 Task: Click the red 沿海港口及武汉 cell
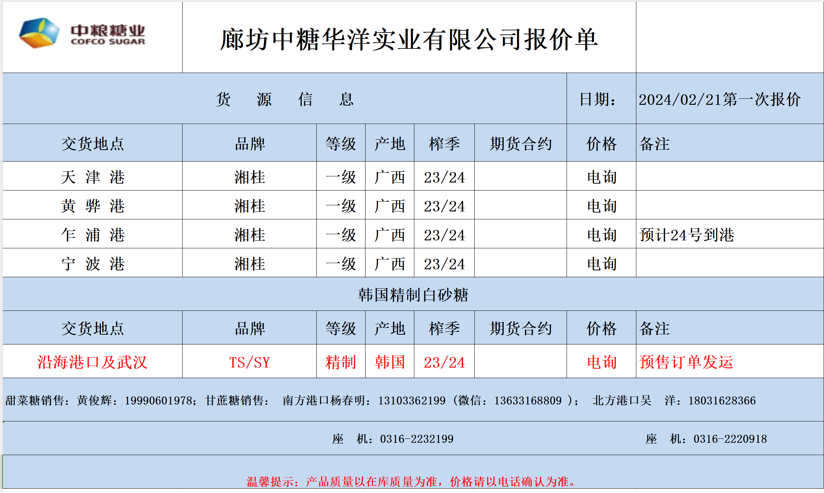(x=93, y=362)
